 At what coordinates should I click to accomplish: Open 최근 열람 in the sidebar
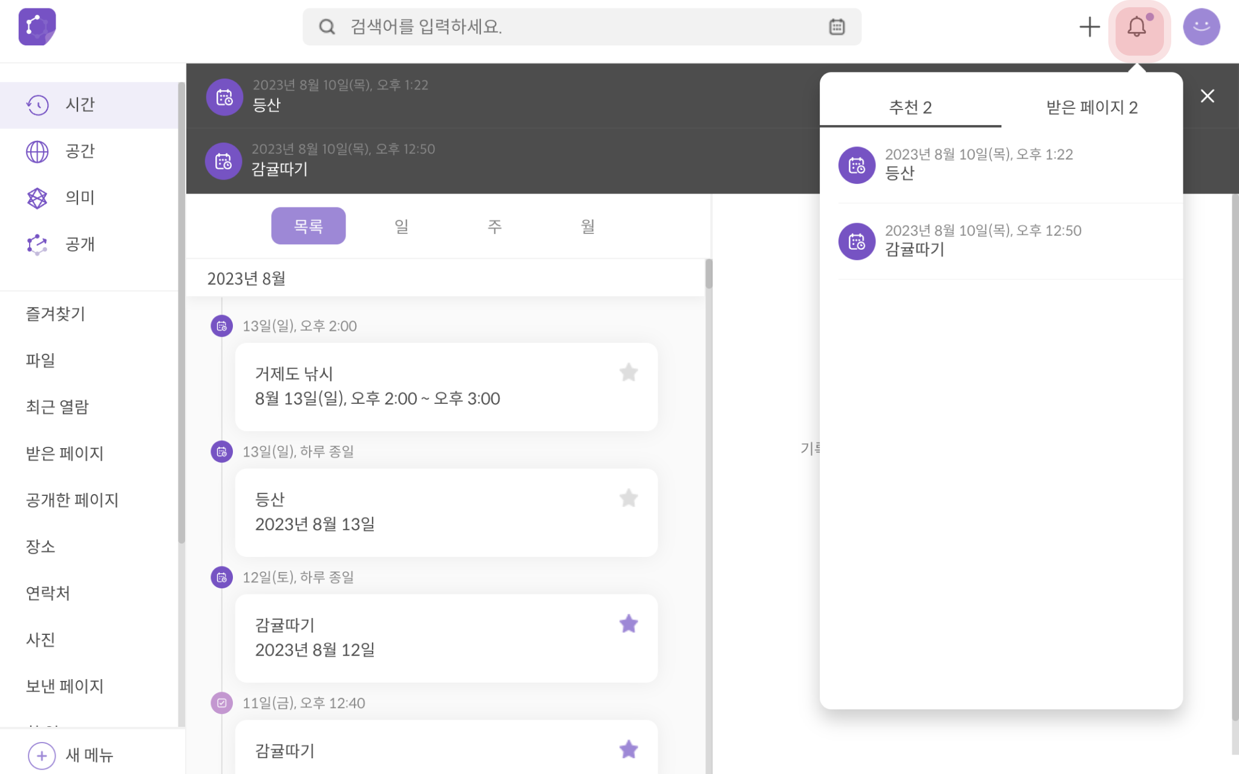coord(57,407)
